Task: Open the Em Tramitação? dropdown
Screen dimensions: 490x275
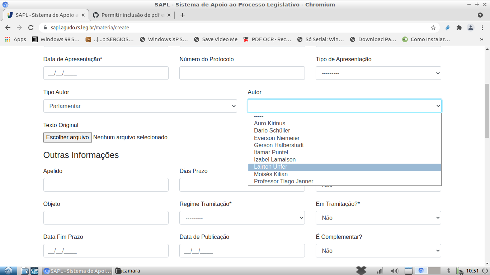Action: pos(378,218)
